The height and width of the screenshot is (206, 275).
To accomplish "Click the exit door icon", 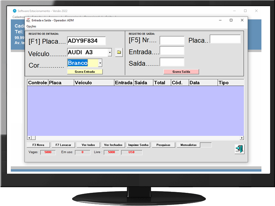I will [239, 149].
